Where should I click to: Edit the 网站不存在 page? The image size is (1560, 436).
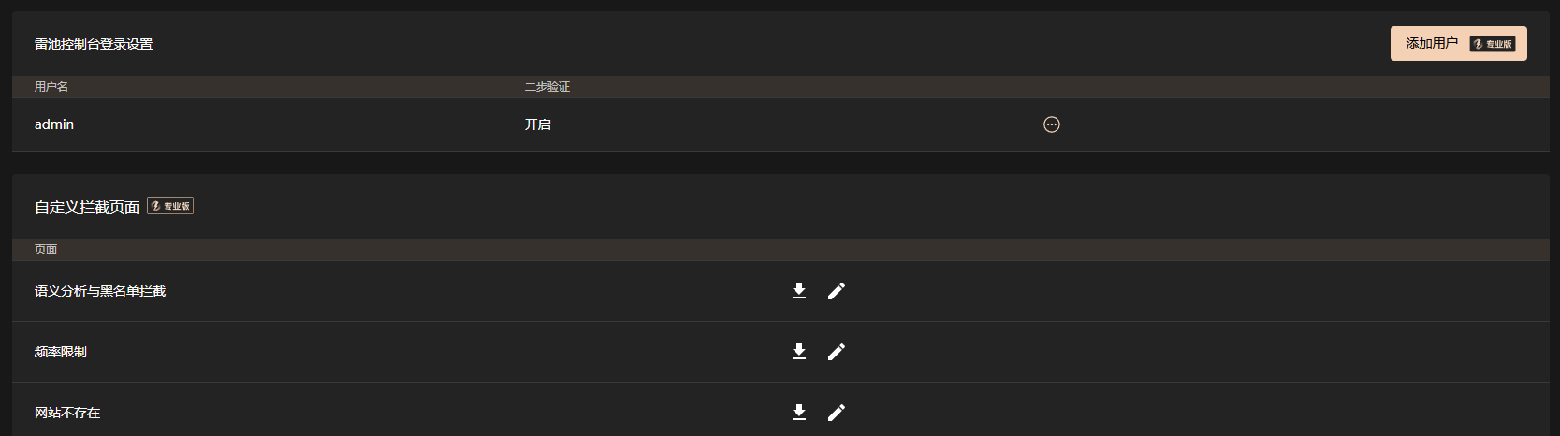click(837, 413)
